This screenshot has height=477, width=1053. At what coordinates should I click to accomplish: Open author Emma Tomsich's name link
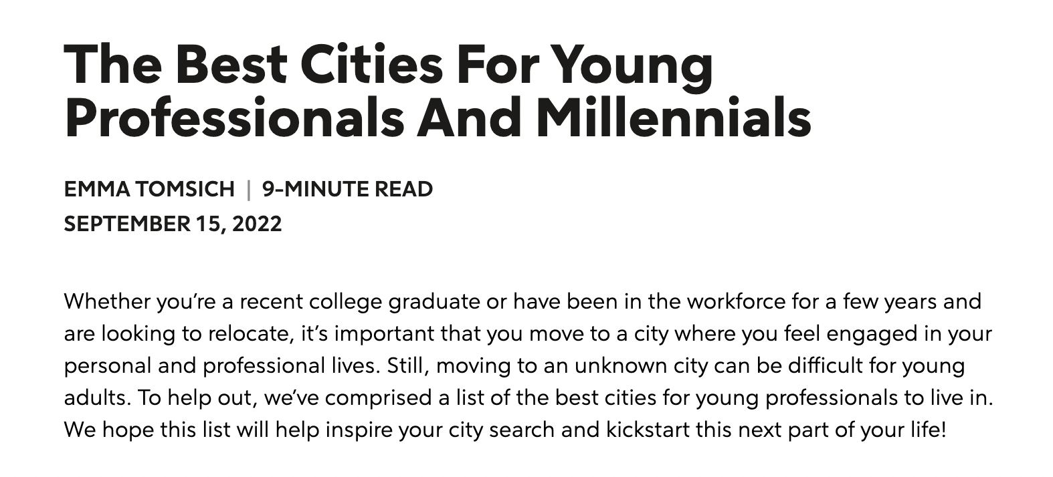(x=149, y=189)
